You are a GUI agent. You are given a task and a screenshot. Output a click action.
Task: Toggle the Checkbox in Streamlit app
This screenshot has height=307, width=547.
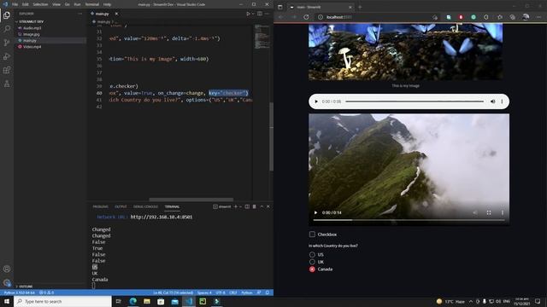coord(312,235)
